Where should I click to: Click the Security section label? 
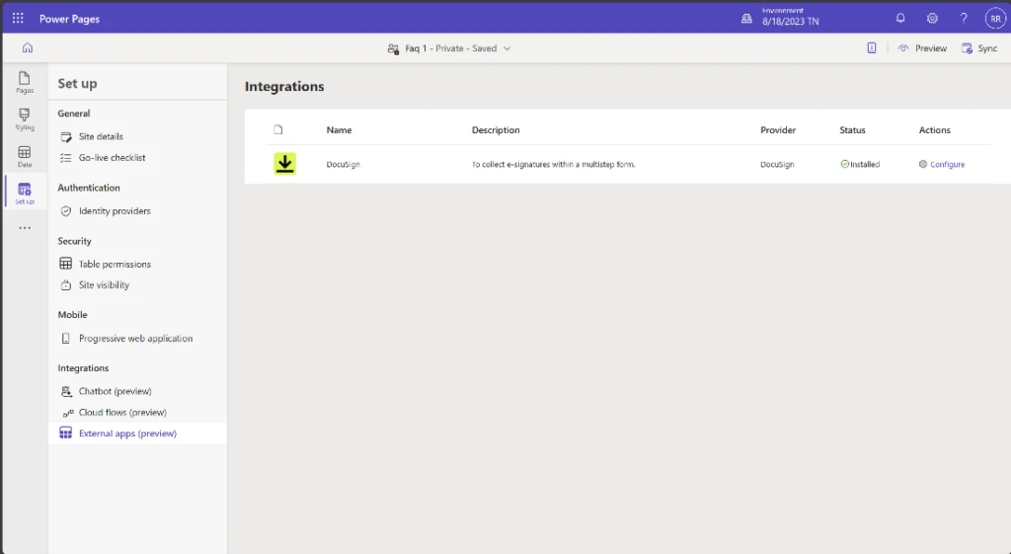(x=75, y=241)
